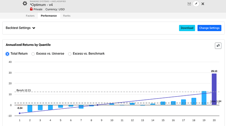226x126 pixels.
Task: Click x-axis label 20
Action: 214,120
